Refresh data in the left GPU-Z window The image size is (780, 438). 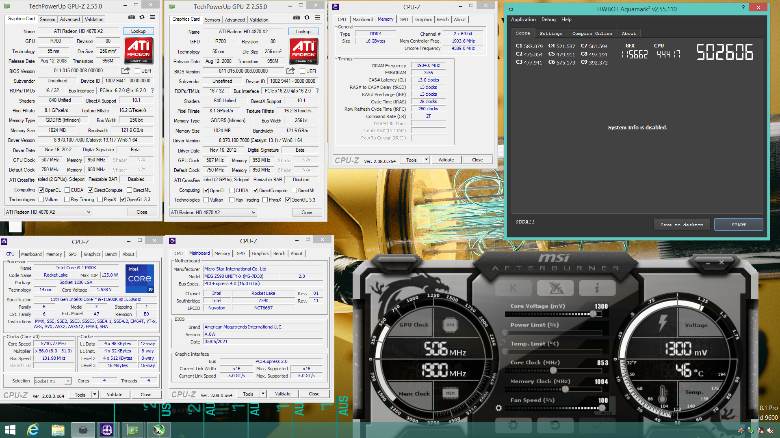click(x=142, y=17)
